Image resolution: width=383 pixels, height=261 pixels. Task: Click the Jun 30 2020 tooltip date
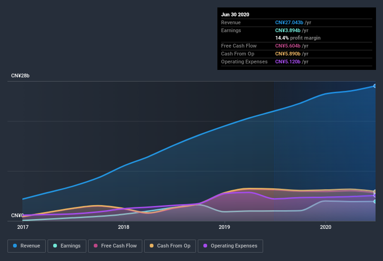(235, 14)
